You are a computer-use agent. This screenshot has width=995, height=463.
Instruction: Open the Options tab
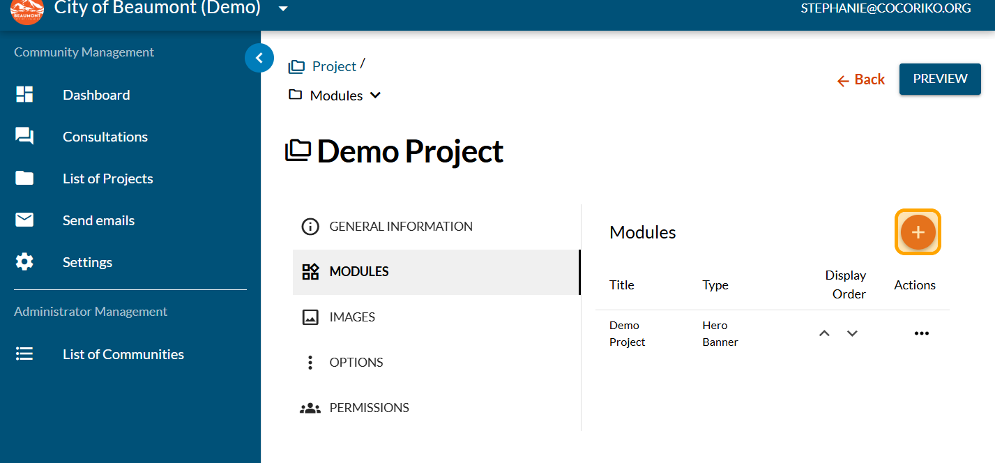tap(356, 363)
